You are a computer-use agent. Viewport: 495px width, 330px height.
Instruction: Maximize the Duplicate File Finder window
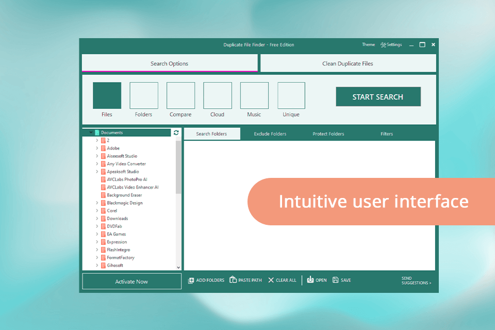tap(422, 44)
